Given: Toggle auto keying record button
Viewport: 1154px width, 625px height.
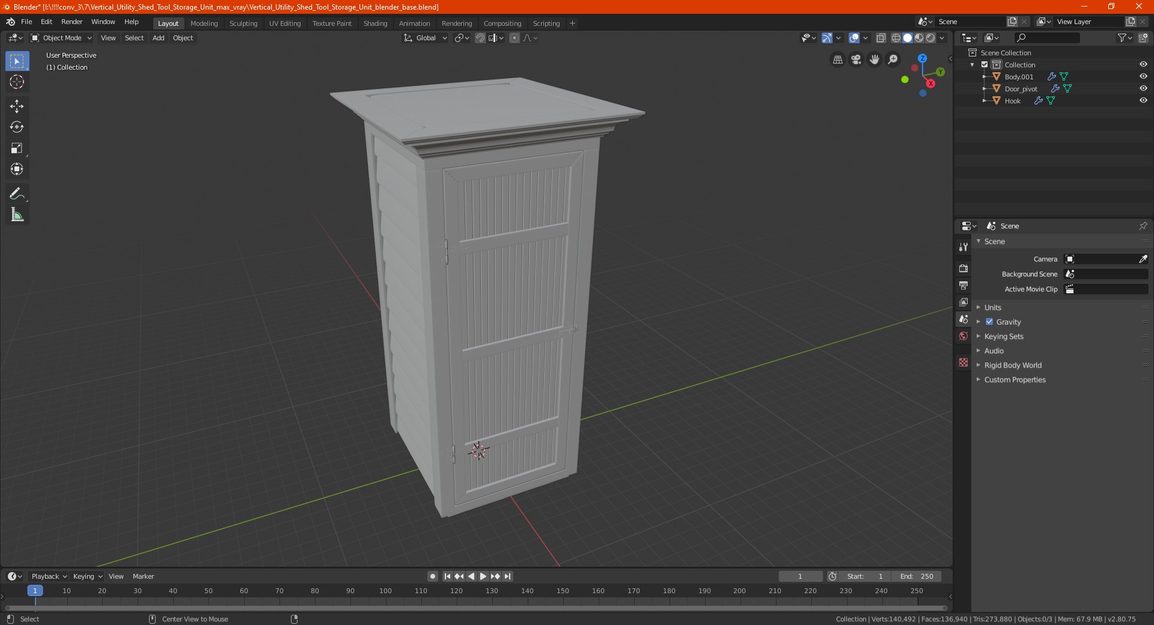Looking at the screenshot, I should tap(432, 576).
